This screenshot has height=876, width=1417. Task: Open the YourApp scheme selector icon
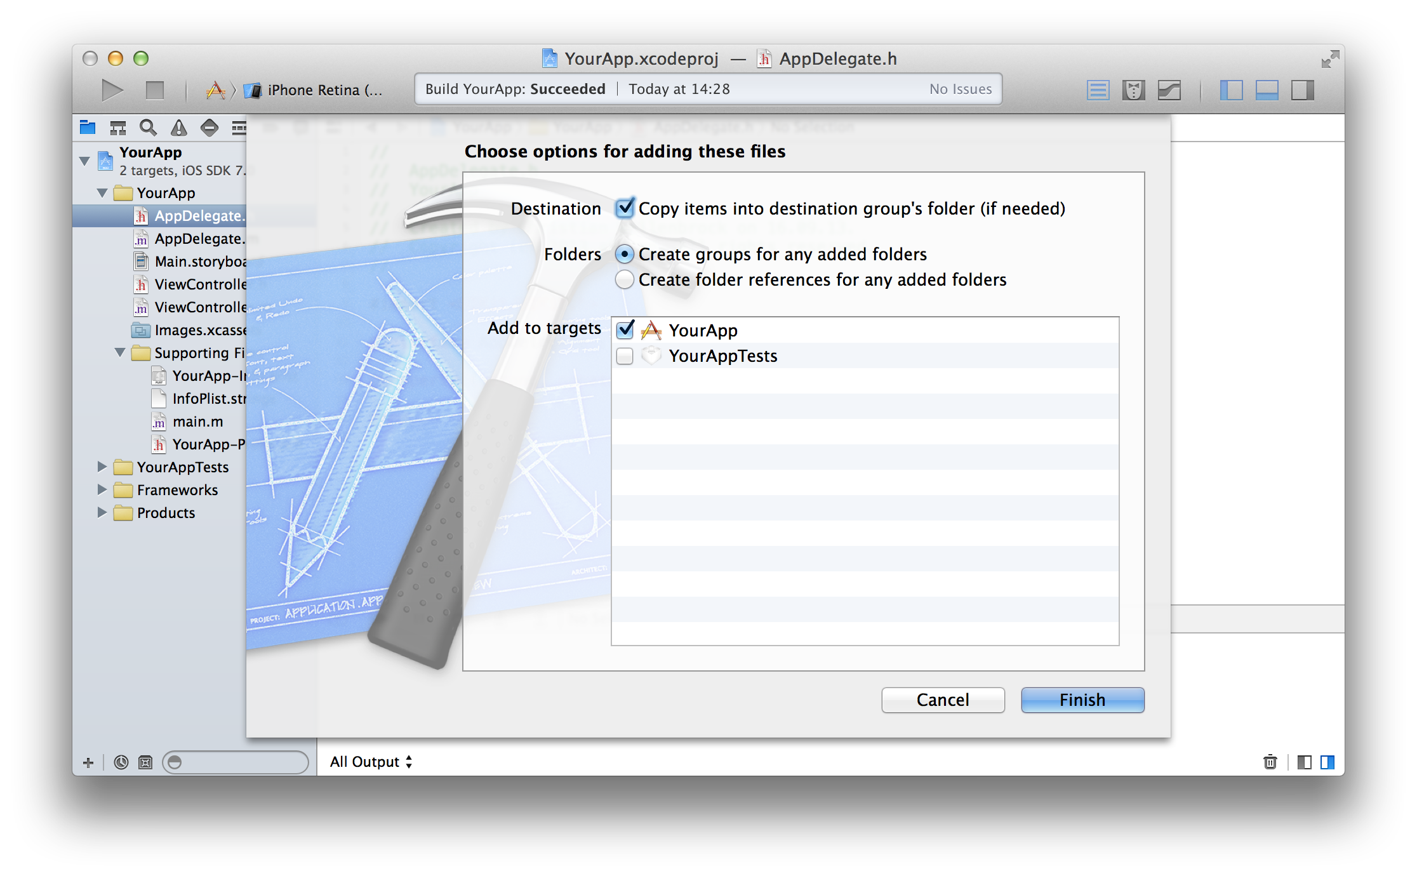coord(216,90)
